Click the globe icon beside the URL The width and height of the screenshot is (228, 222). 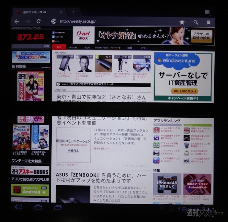(x=54, y=21)
